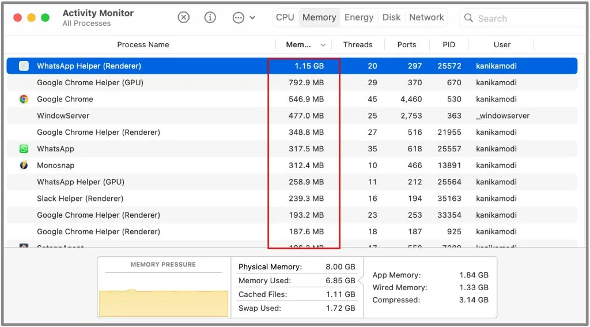Select the Chrome Helper (Renderer) using 193.2 MB
590x327 pixels.
pos(98,215)
